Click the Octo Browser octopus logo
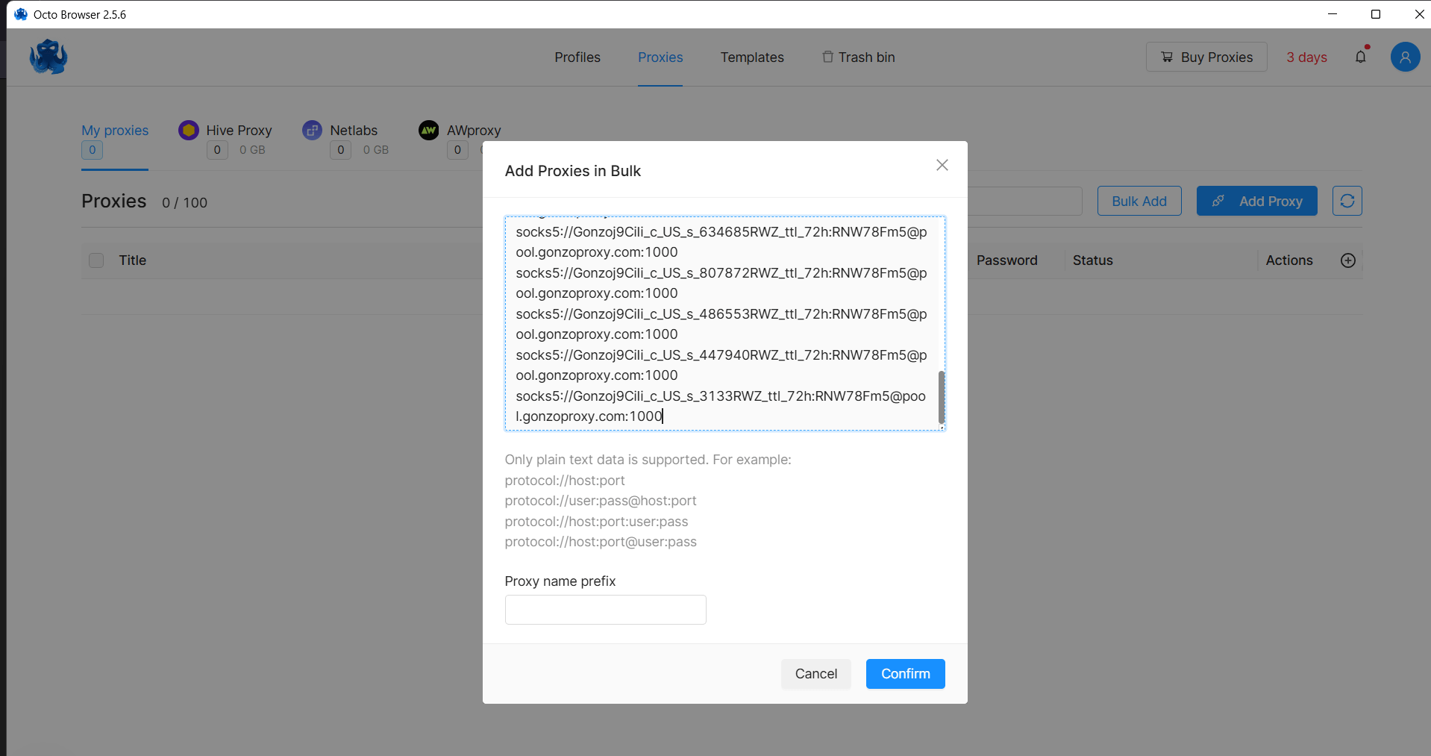Viewport: 1431px width, 756px height. coord(48,57)
